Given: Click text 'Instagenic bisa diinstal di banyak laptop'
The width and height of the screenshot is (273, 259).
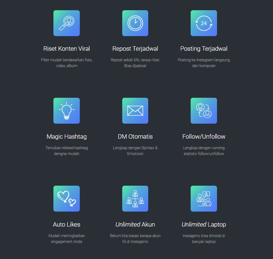Looking at the screenshot, I should coord(204,239).
